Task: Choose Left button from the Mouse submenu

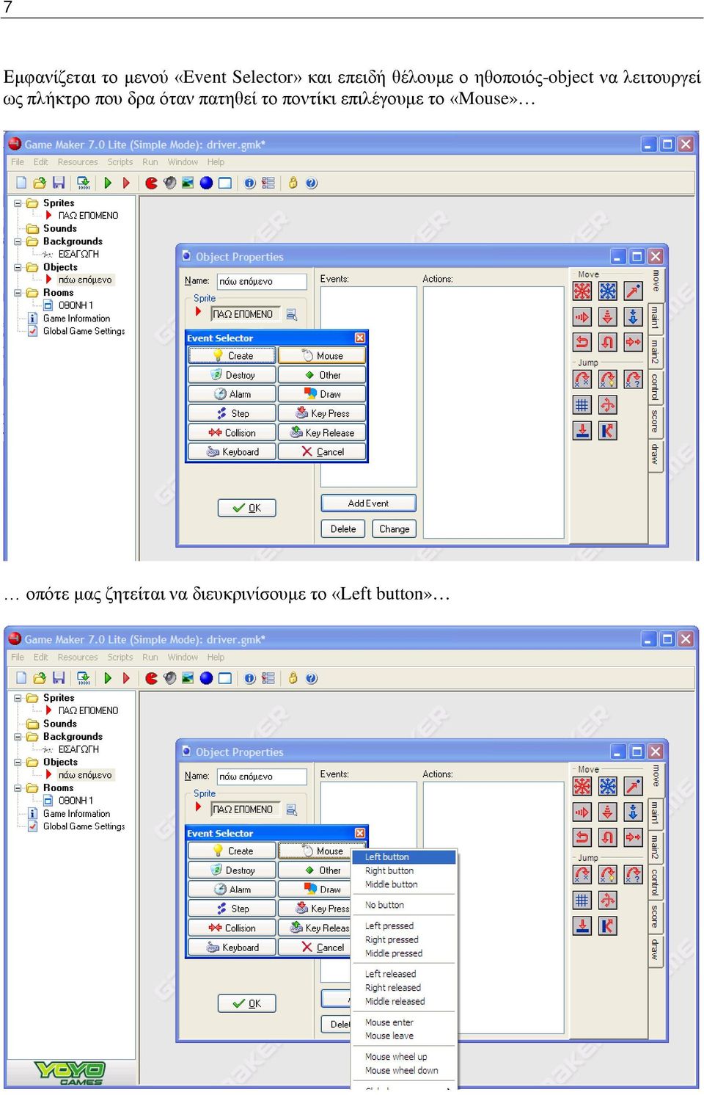Action: point(404,856)
